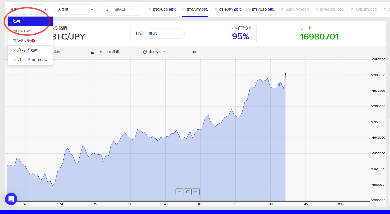Click the 全てクリア button
This screenshot has height=214, width=390.
point(154,52)
